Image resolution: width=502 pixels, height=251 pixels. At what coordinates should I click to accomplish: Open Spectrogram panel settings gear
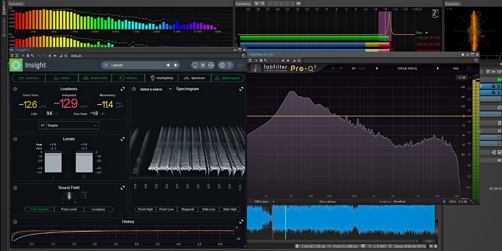pos(134,89)
